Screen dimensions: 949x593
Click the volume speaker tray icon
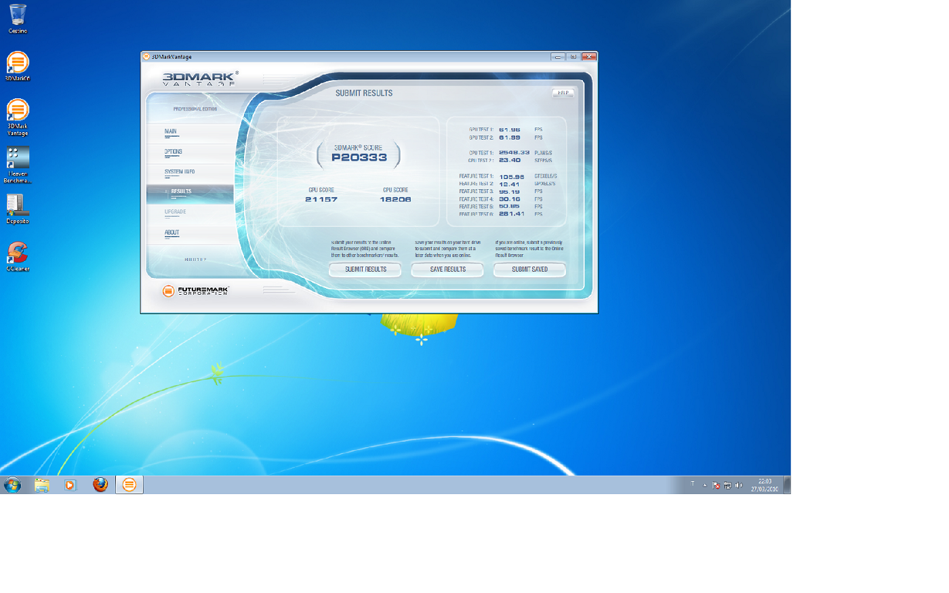coord(739,485)
